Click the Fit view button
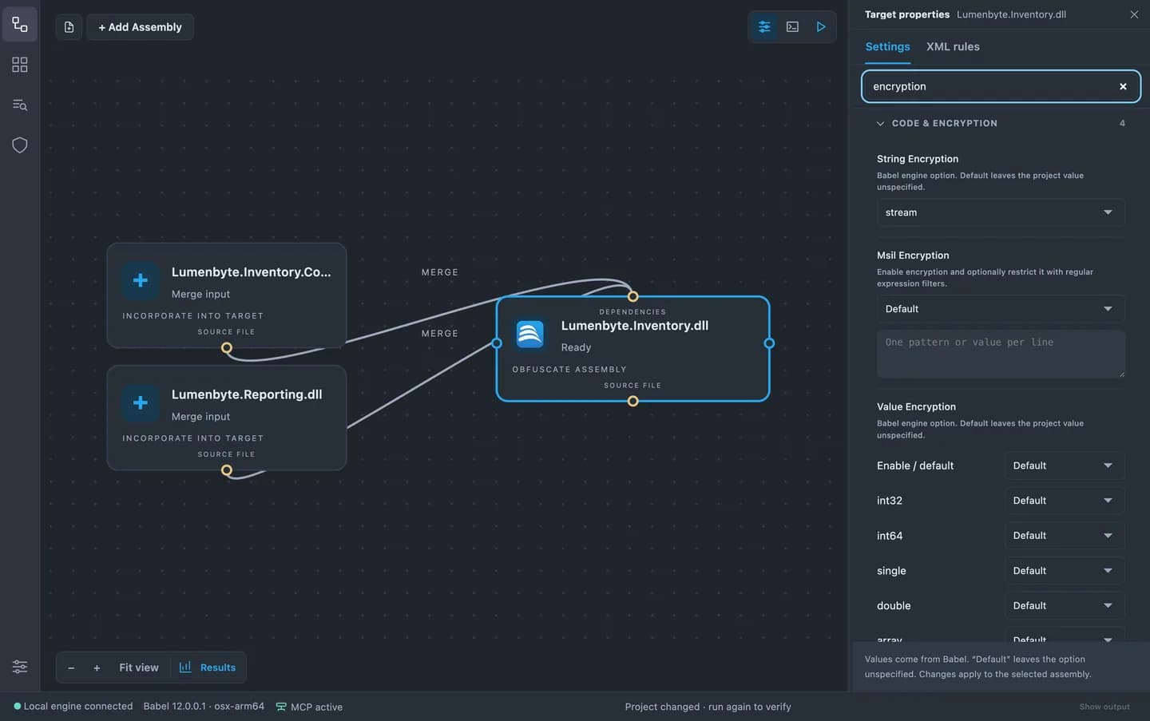Screen dimensions: 1150x721 (x=139, y=668)
